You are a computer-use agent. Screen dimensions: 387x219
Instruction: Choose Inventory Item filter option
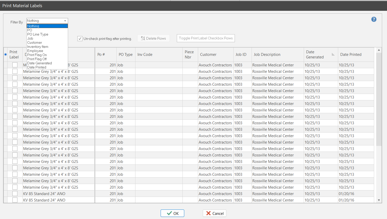[38, 47]
